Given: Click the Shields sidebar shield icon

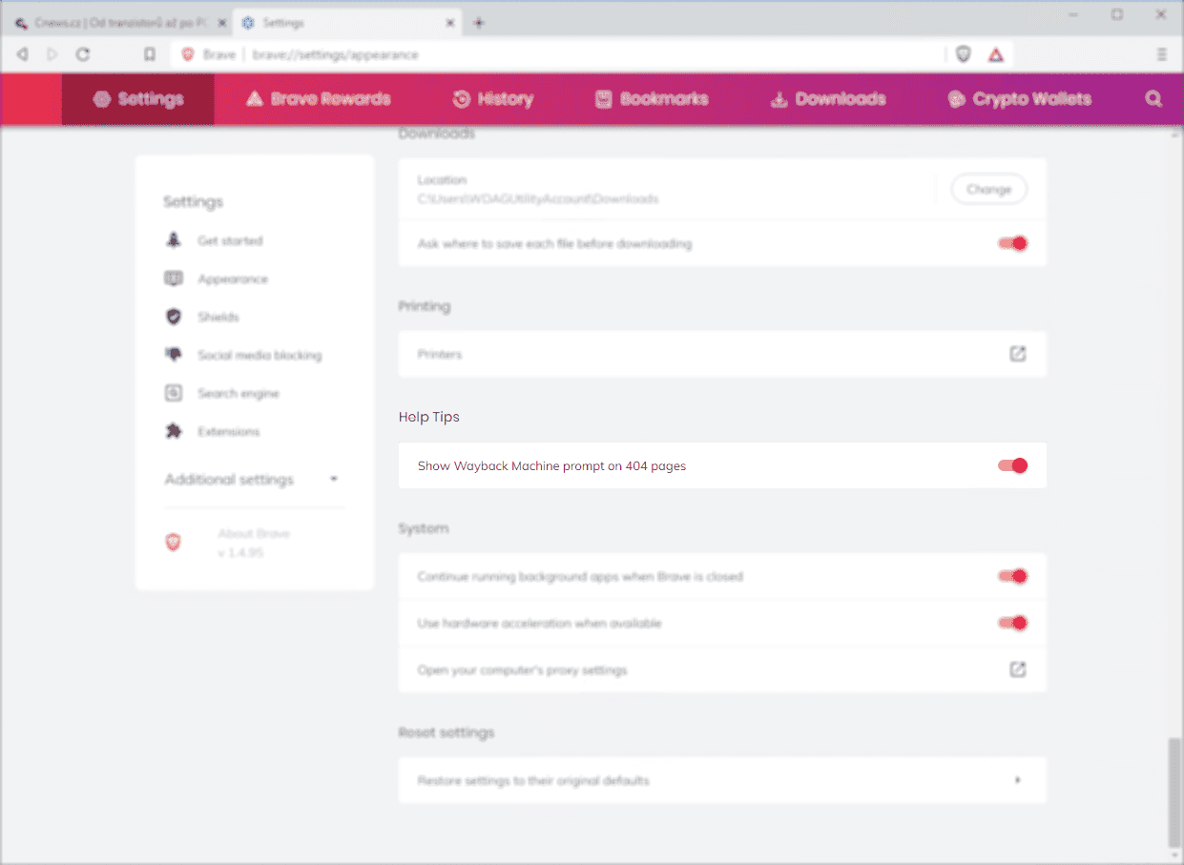Looking at the screenshot, I should point(174,317).
